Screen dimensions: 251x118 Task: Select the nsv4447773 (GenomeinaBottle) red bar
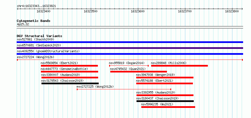(69, 72)
